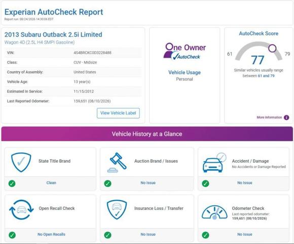The image size is (294, 244).
Task: Click the AutoCheck Score gauge marker
Action: (x=272, y=48)
